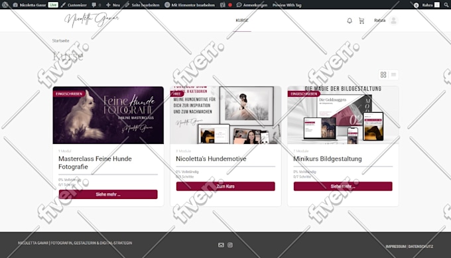Open Nicoletta Gavar site dashboard link
Image resolution: width=451 pixels, height=258 pixels.
(x=30, y=5)
